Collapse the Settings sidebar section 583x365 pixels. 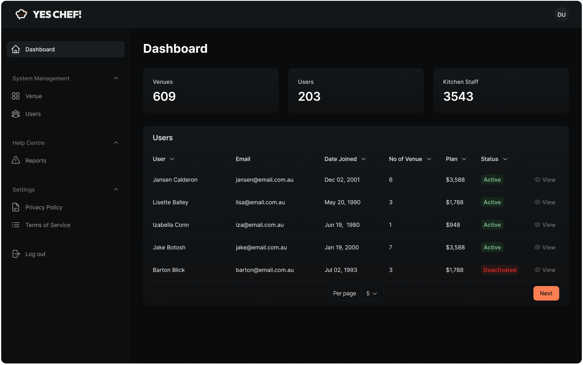pos(116,189)
